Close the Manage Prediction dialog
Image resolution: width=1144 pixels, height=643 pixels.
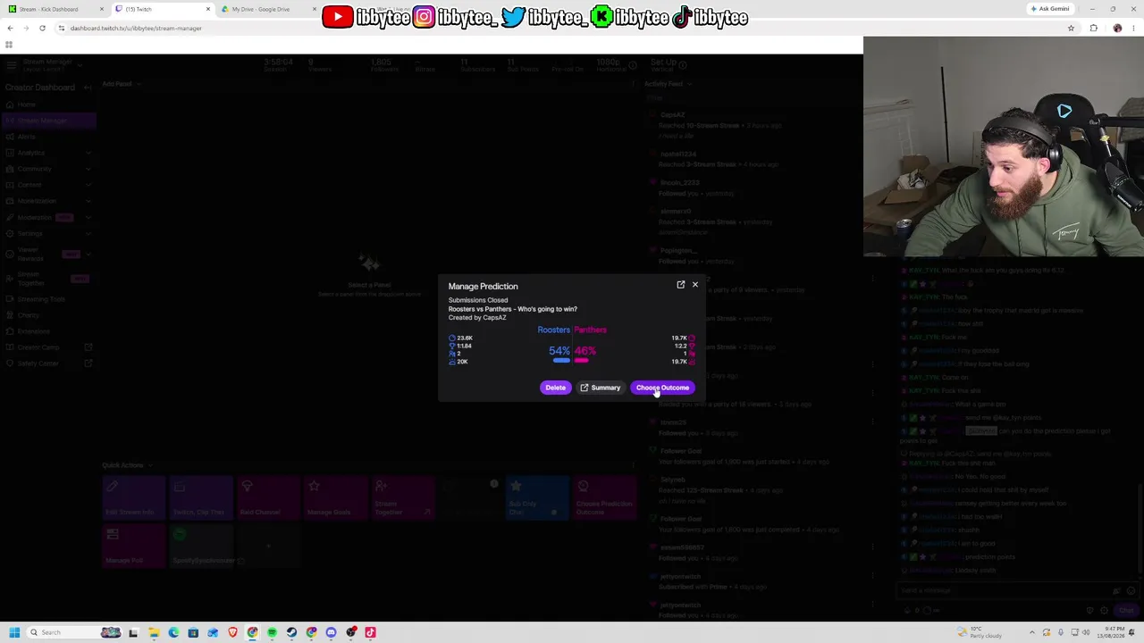pos(694,285)
